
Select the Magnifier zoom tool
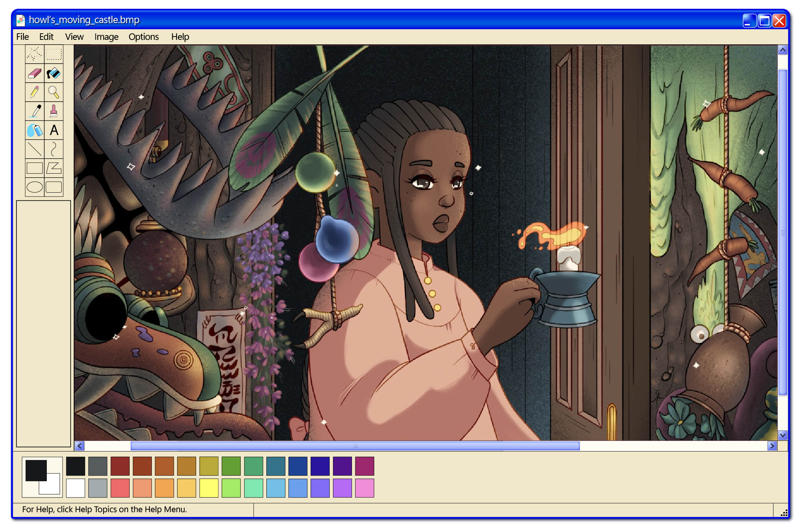tap(54, 92)
